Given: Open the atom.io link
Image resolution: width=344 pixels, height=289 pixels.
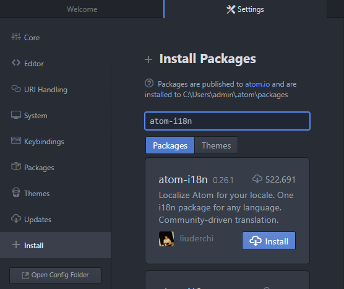Looking at the screenshot, I should pyautogui.click(x=257, y=84).
